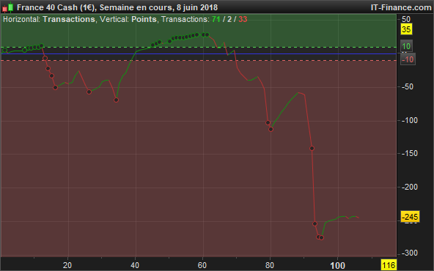Click the 'Horizontal: Transactions' label
This screenshot has width=434, height=271.
click(49, 19)
